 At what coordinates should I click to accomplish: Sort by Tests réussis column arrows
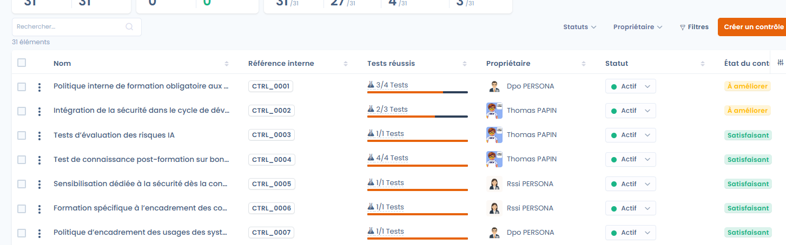tap(465, 64)
